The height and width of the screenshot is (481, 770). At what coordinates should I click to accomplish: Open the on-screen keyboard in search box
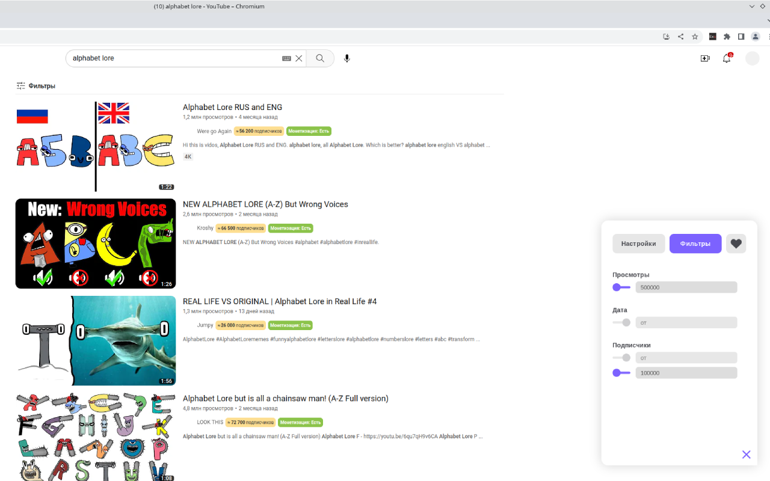(x=286, y=58)
